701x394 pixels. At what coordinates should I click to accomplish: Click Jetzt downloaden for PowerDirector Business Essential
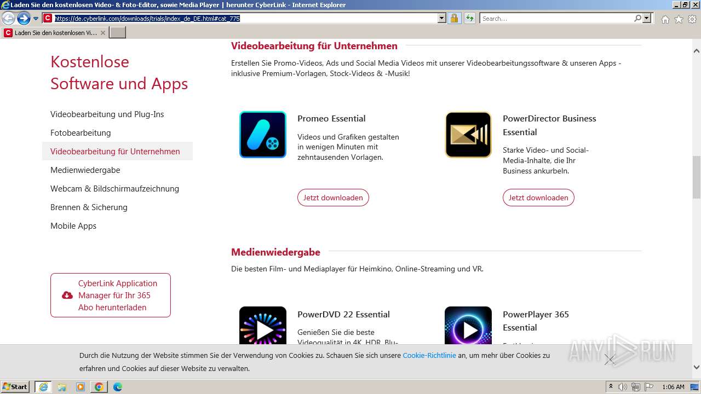click(538, 198)
